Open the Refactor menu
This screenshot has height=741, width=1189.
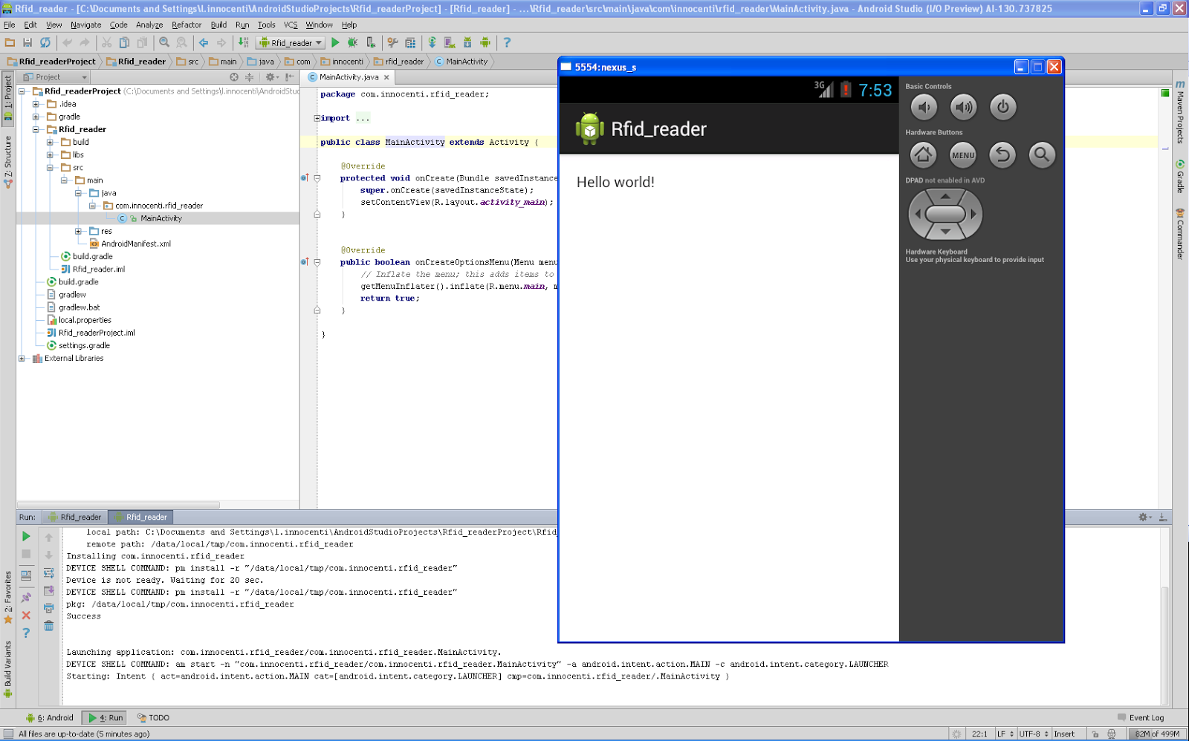(186, 25)
